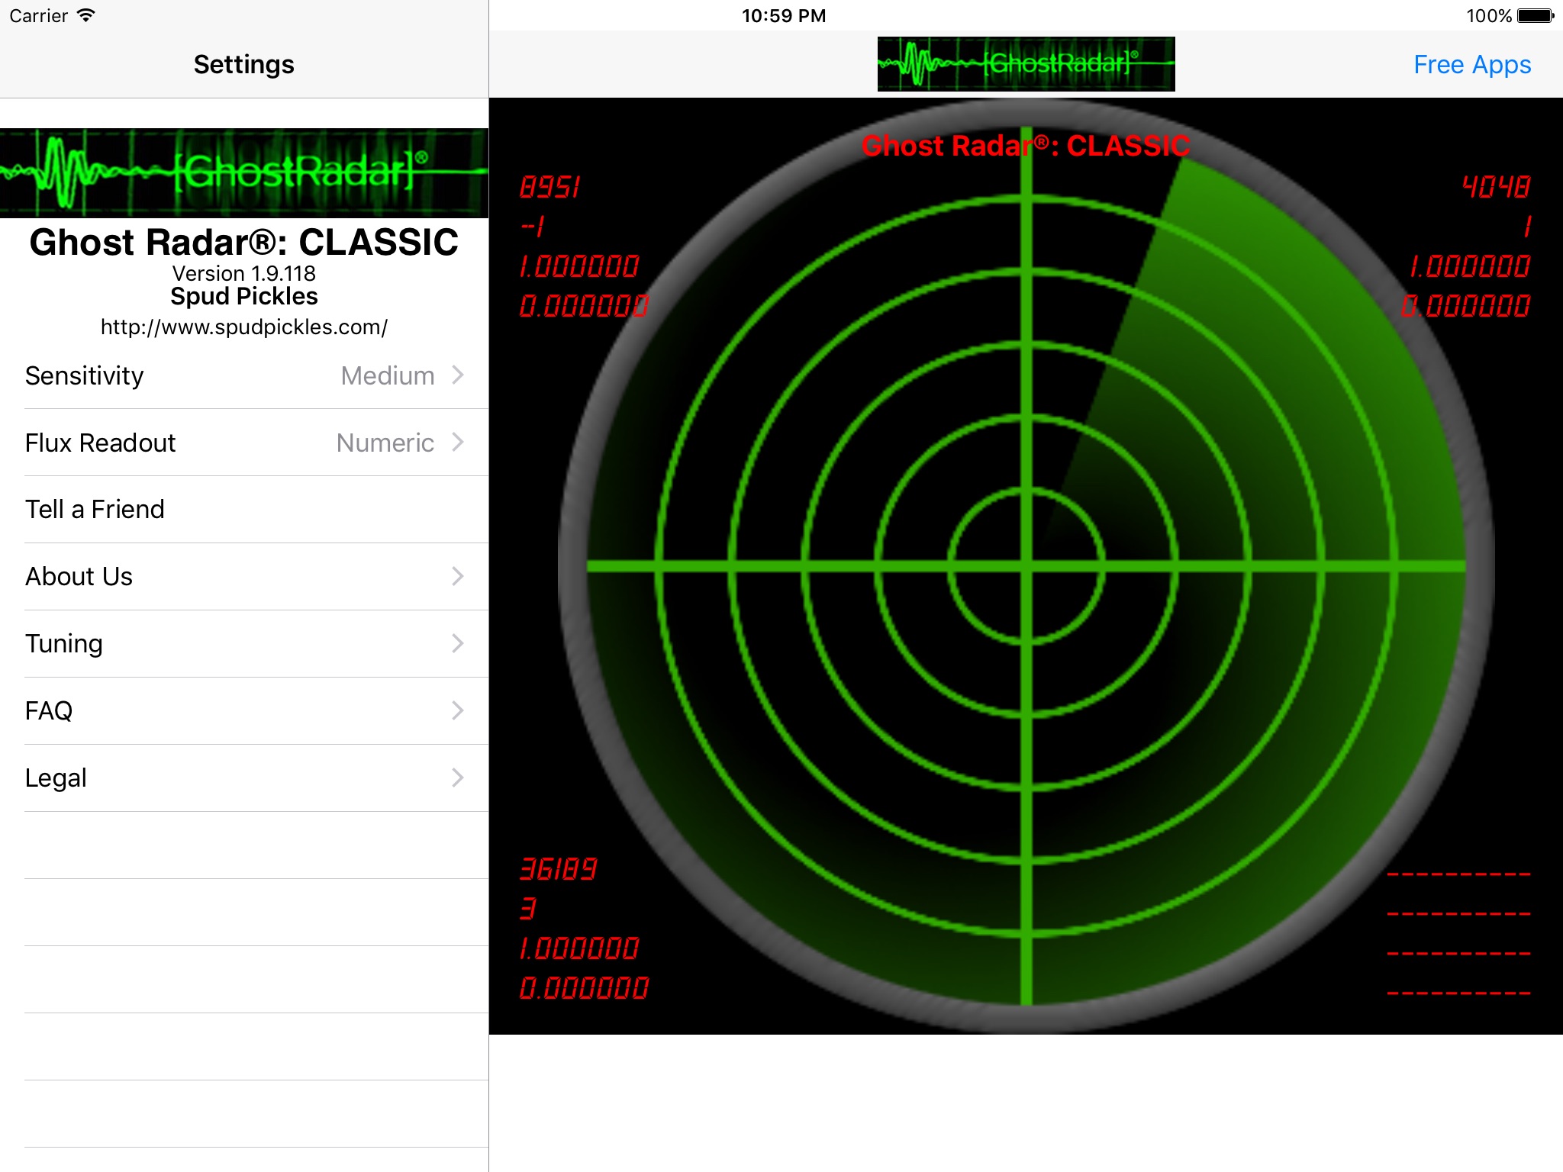1563x1172 pixels.
Task: Tap the Wi-Fi status icon
Action: tap(86, 15)
